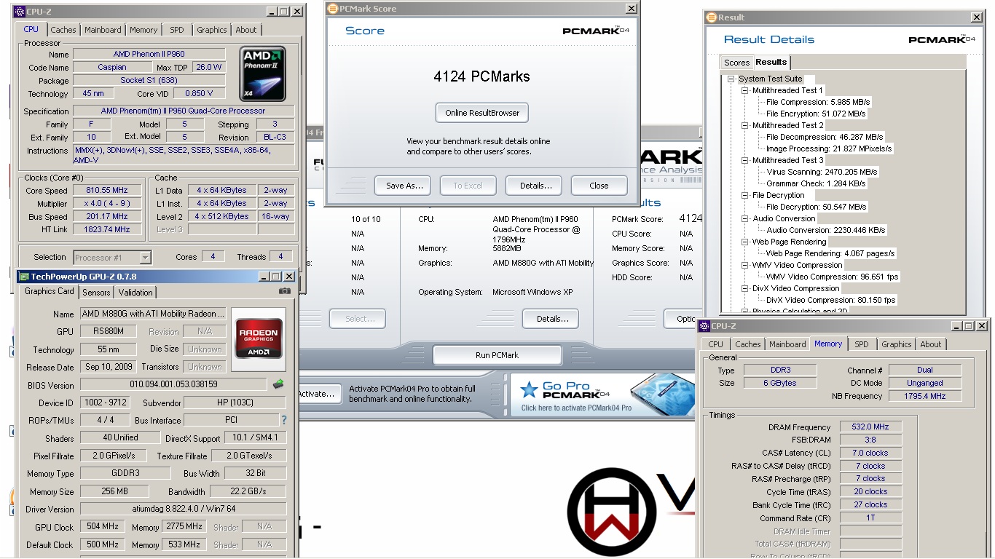The width and height of the screenshot is (995, 559).
Task: Click the NB Frequency value 1795.4 MHz
Action: tap(925, 396)
